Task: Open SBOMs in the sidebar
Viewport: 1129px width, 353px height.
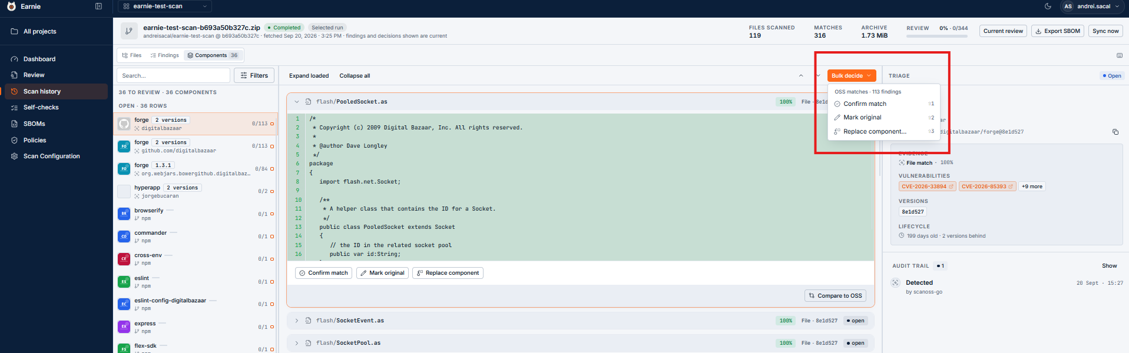Action: [x=57, y=124]
